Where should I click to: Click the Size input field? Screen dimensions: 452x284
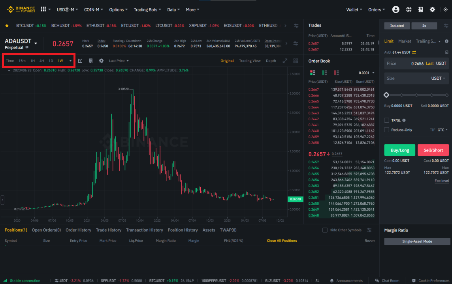pyautogui.click(x=416, y=78)
